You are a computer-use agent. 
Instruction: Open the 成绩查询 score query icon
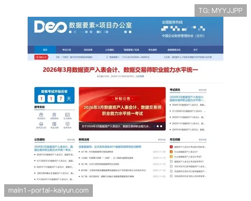pyautogui.click(x=54, y=116)
